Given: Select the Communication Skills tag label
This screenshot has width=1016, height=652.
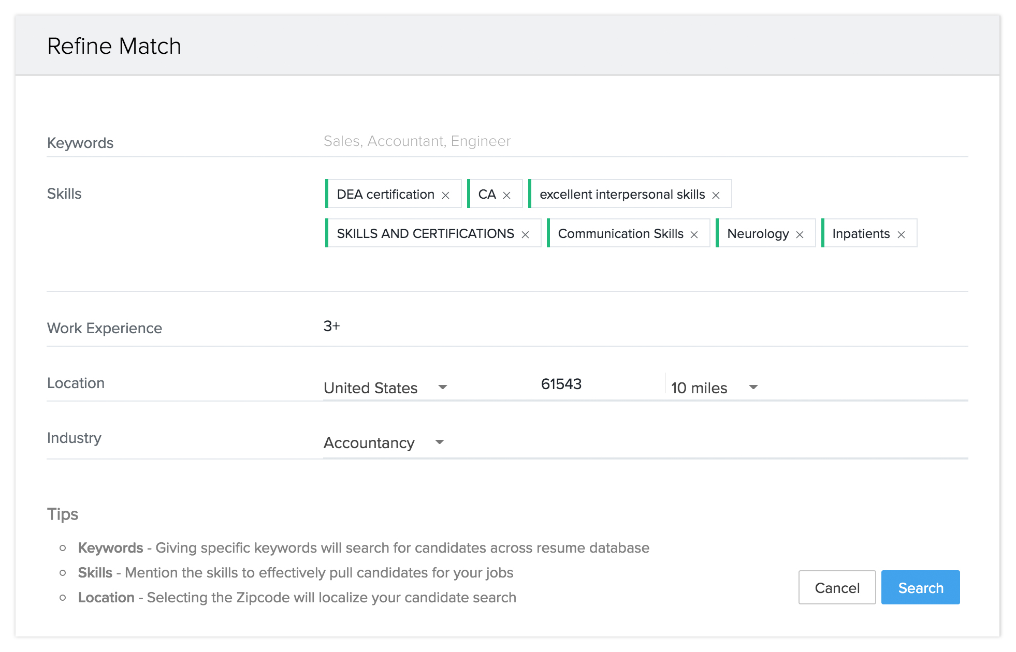Looking at the screenshot, I should pos(620,234).
